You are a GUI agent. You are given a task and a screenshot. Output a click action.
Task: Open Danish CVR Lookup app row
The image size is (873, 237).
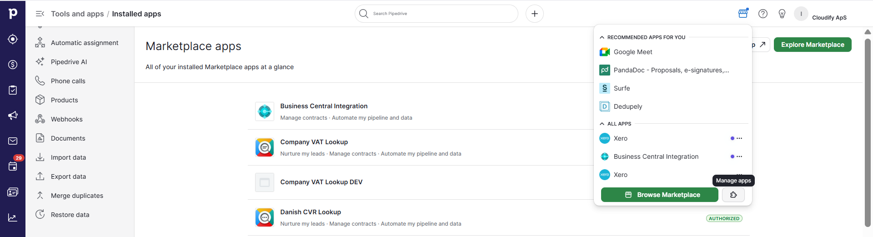pyautogui.click(x=498, y=217)
